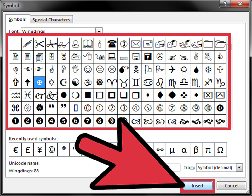Open the dialog Help question mark button
252x196 pixels.
[225, 3]
